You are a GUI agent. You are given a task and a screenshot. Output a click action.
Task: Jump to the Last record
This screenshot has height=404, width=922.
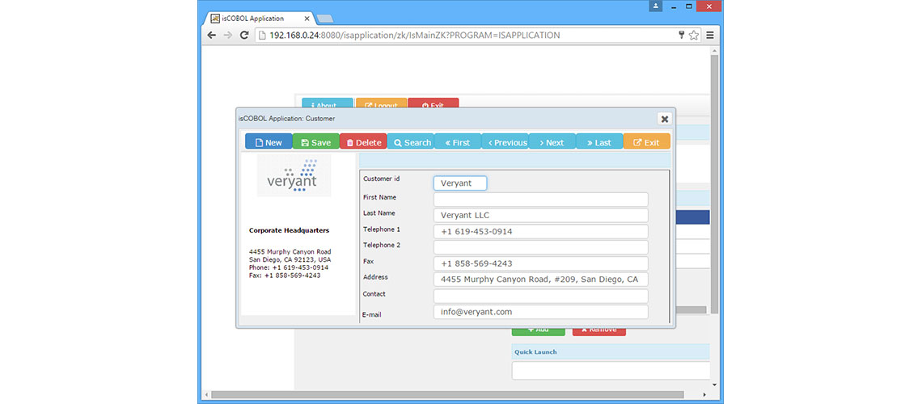tap(599, 142)
